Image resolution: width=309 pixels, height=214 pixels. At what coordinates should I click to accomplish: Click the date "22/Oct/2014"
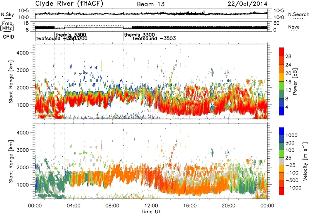click(x=248, y=4)
